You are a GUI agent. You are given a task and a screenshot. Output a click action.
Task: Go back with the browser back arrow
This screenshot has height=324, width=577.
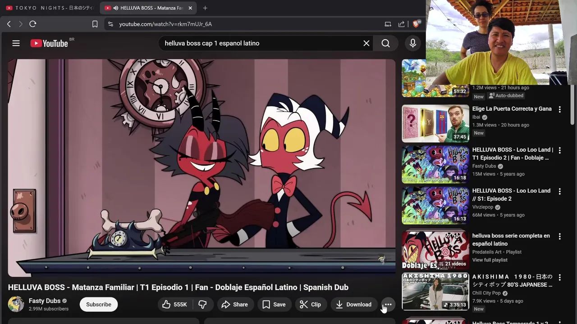point(9,24)
